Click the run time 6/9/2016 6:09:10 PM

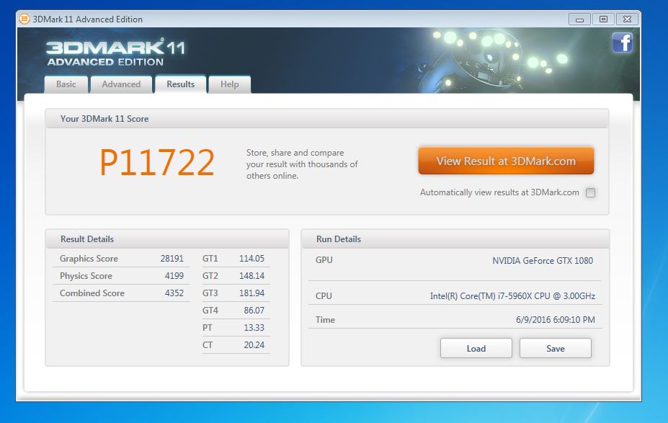pos(555,320)
